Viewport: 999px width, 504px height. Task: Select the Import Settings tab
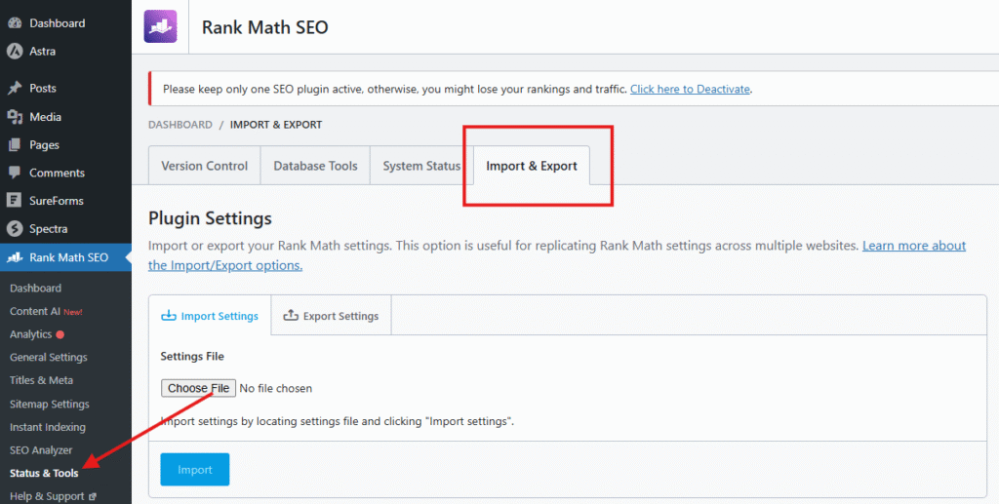click(x=210, y=316)
